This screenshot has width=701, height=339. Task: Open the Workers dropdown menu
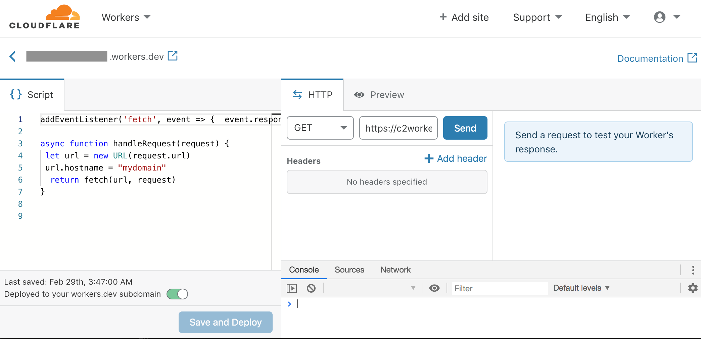coord(126,17)
